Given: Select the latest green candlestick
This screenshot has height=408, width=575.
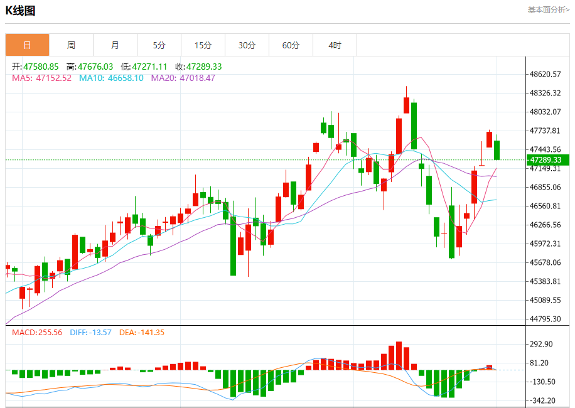Looking at the screenshot, I should click(x=497, y=150).
